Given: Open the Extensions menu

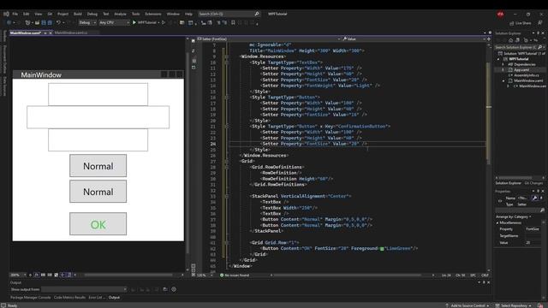Looking at the screenshot, I should pos(153,14).
